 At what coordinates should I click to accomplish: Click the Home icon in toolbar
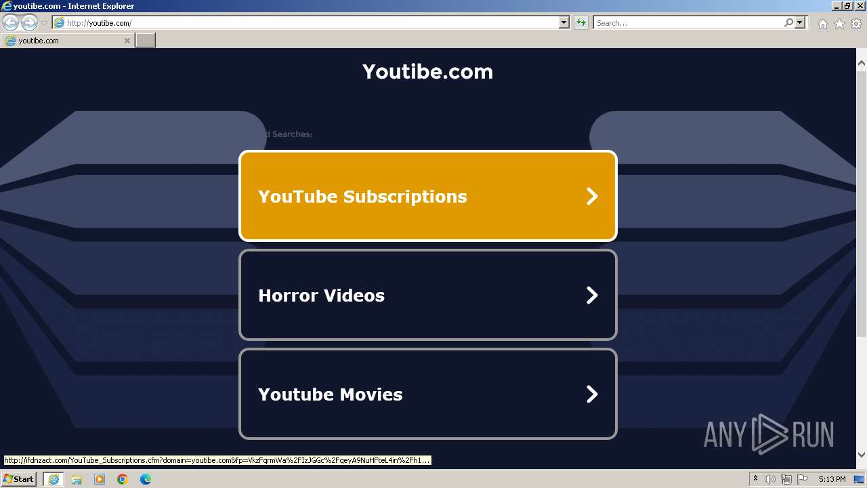[x=822, y=24]
